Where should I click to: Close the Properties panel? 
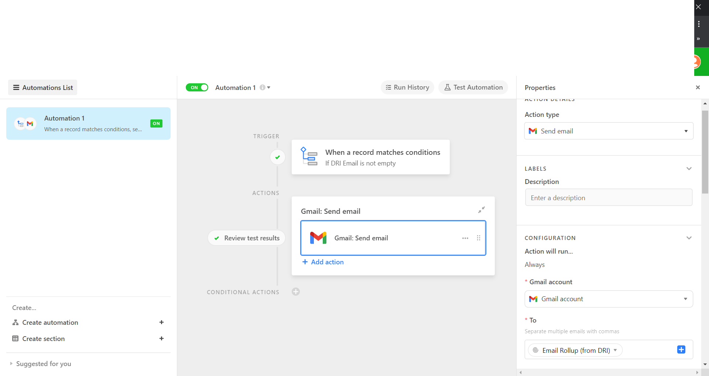(698, 87)
